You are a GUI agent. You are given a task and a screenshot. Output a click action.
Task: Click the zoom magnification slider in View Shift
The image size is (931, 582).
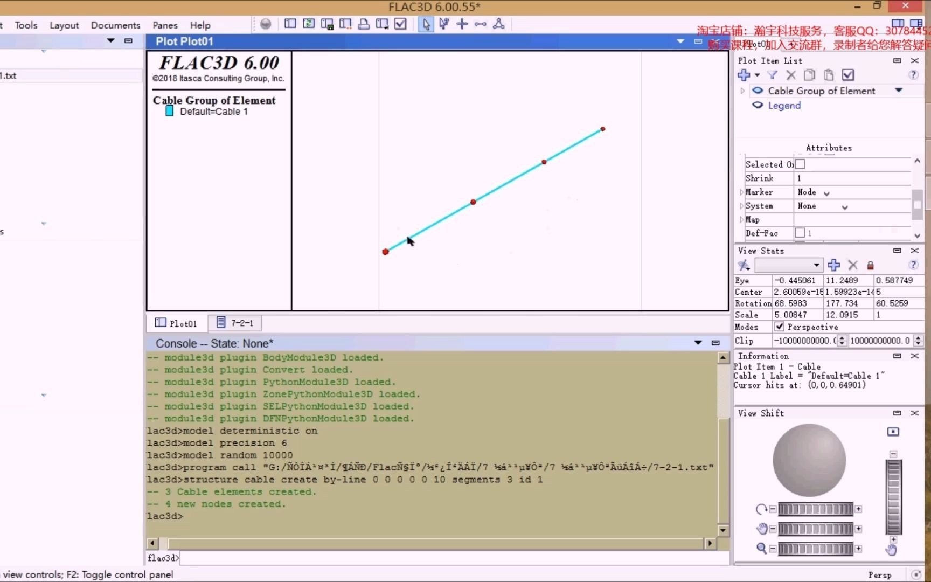tap(815, 549)
